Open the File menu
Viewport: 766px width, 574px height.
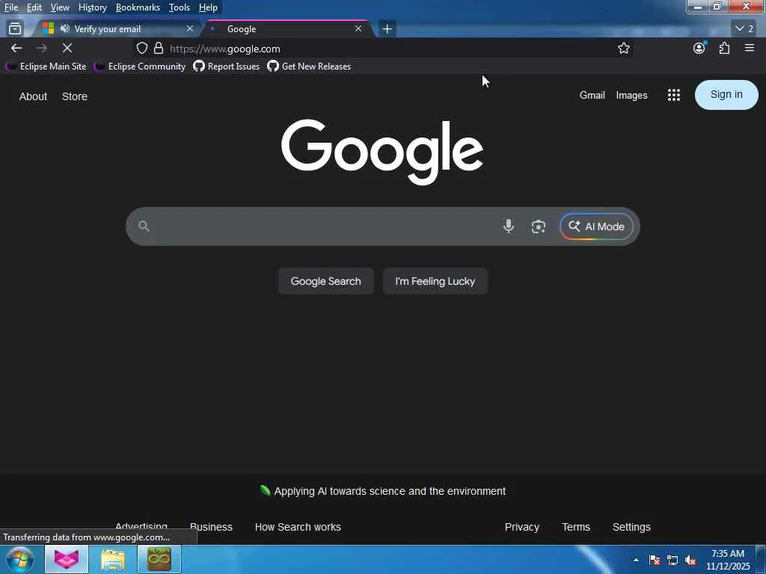tap(11, 7)
